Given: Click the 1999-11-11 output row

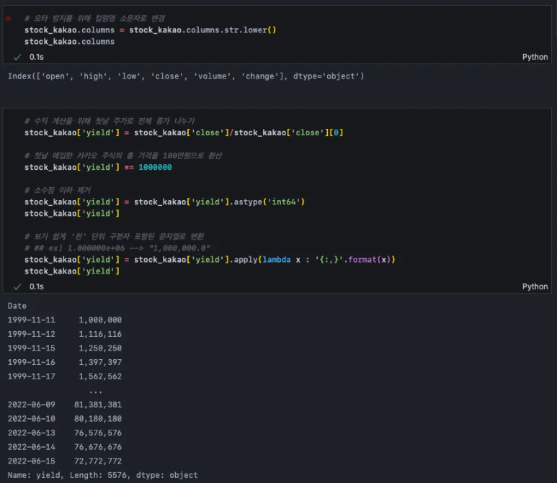Looking at the screenshot, I should point(65,320).
